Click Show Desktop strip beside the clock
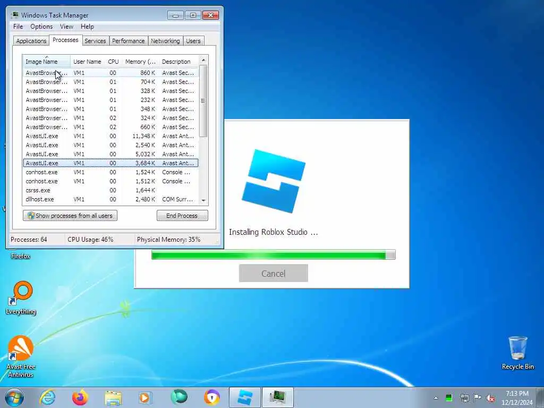 540,397
